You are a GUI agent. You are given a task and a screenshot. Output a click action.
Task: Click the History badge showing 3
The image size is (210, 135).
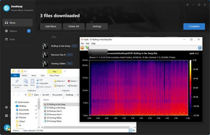(x=29, y=31)
